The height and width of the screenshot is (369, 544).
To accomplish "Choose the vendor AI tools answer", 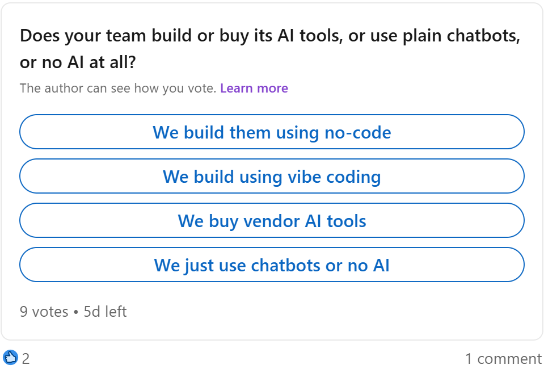I will pos(272,220).
